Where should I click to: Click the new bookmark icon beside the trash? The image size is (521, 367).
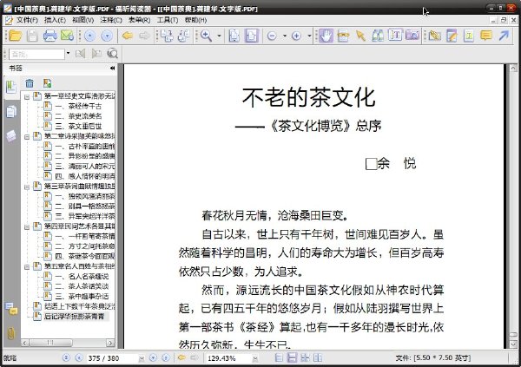[47, 83]
